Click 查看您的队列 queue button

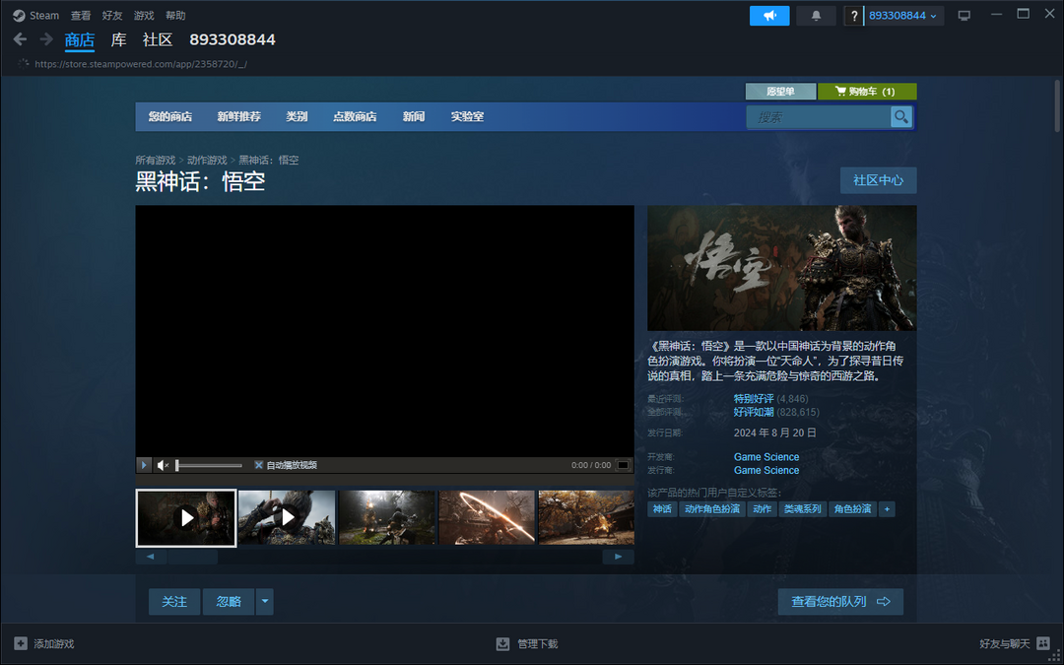pyautogui.click(x=840, y=602)
